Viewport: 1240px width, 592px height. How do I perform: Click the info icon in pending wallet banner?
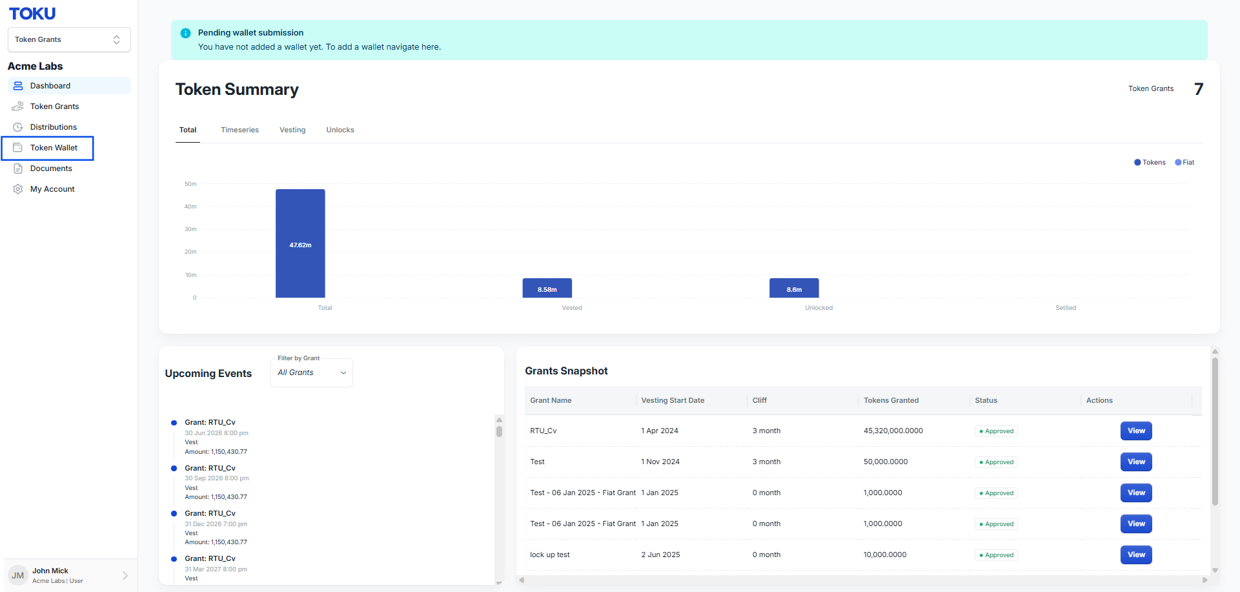185,33
